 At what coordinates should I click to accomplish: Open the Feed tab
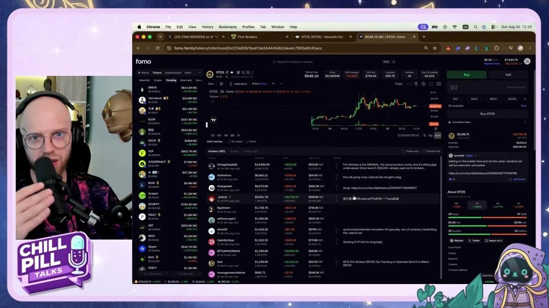188,73
